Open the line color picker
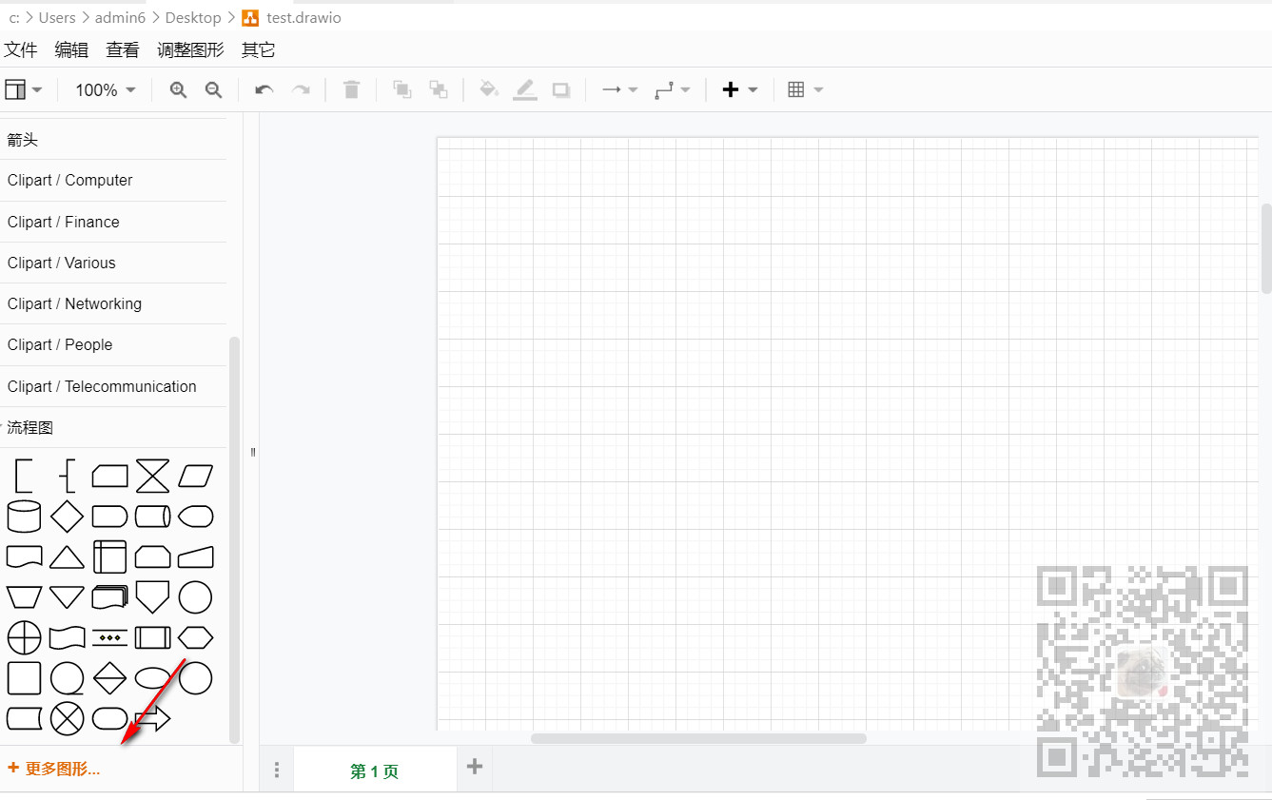 (x=525, y=89)
